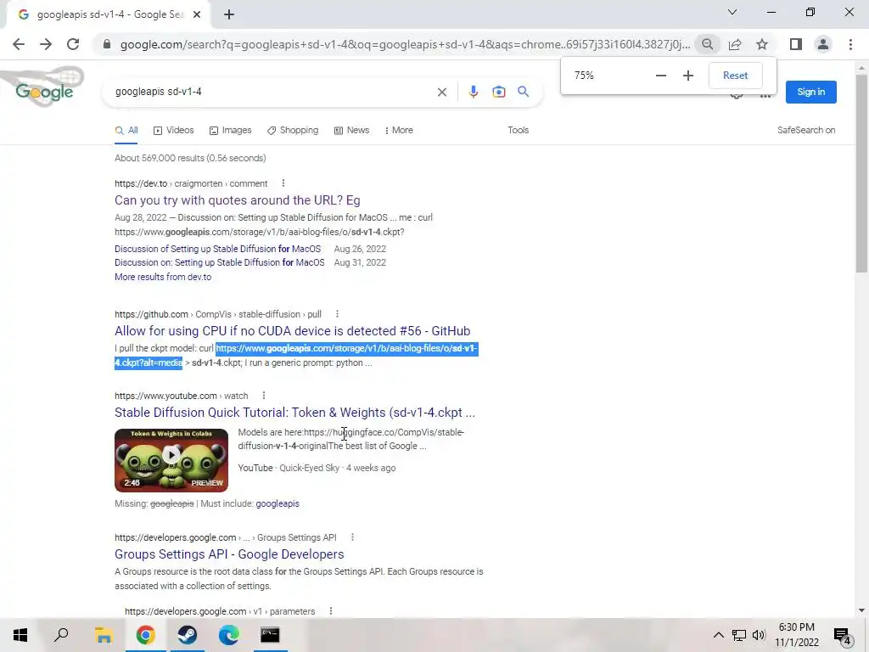Open SafeSearch on settings
The width and height of the screenshot is (869, 652).
pos(806,130)
